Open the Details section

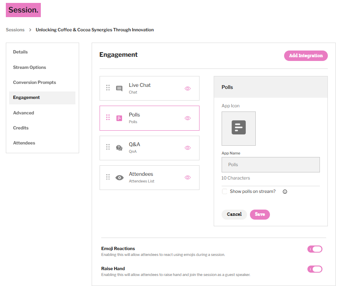click(20, 52)
